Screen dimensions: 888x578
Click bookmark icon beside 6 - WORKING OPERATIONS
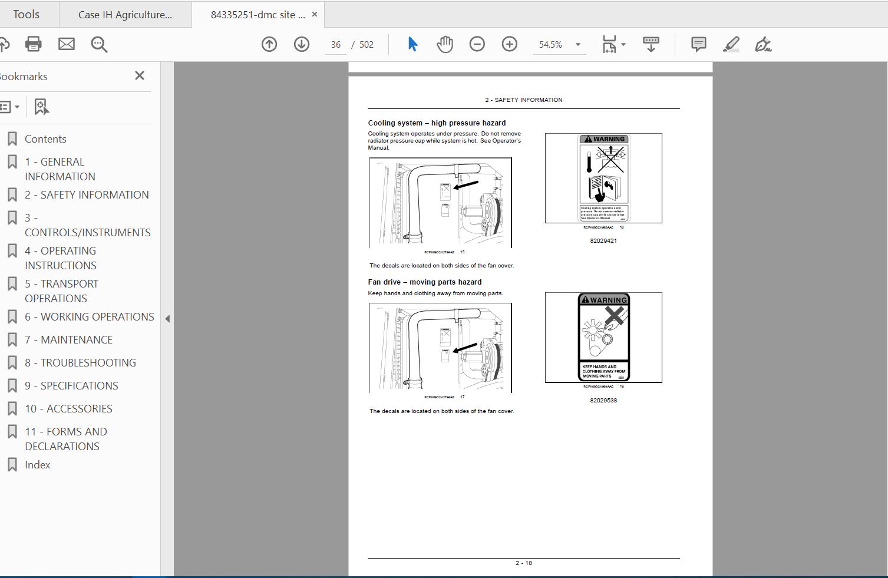point(12,317)
